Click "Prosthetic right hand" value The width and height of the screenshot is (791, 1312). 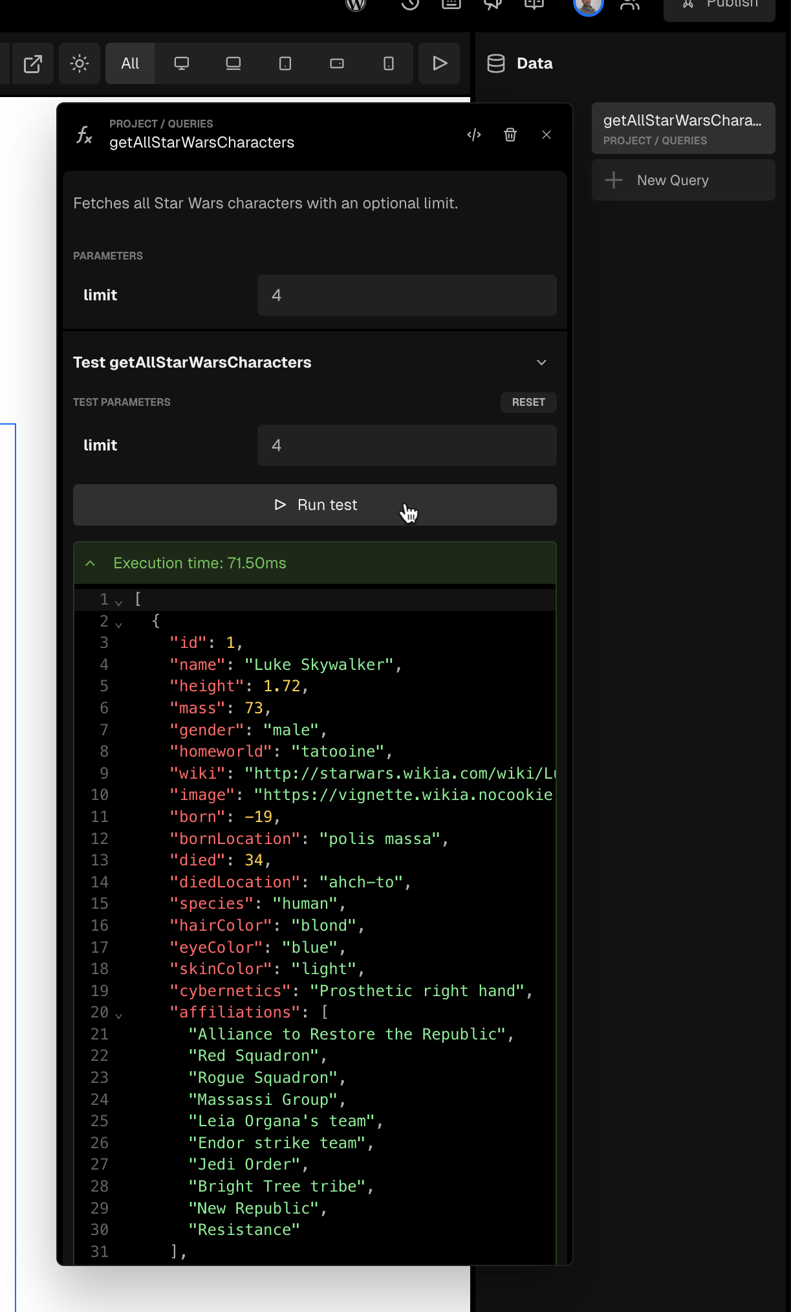click(x=417, y=991)
